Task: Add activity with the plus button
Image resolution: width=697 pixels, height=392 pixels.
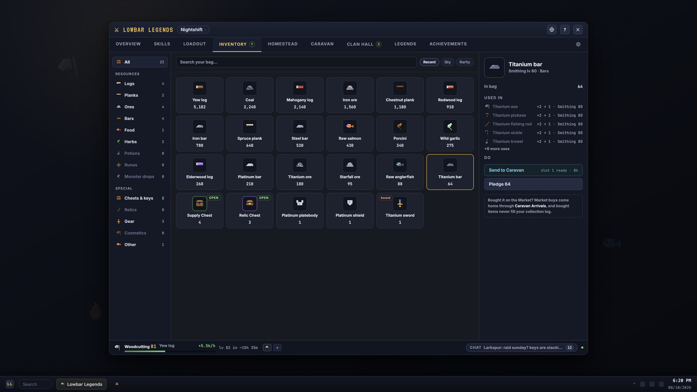Action: coord(277,348)
